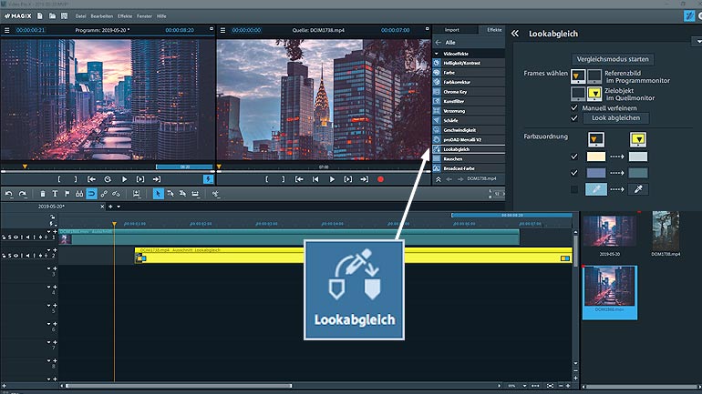This screenshot has height=394, width=702.
Task: Open the Datei menu
Action: (80, 16)
